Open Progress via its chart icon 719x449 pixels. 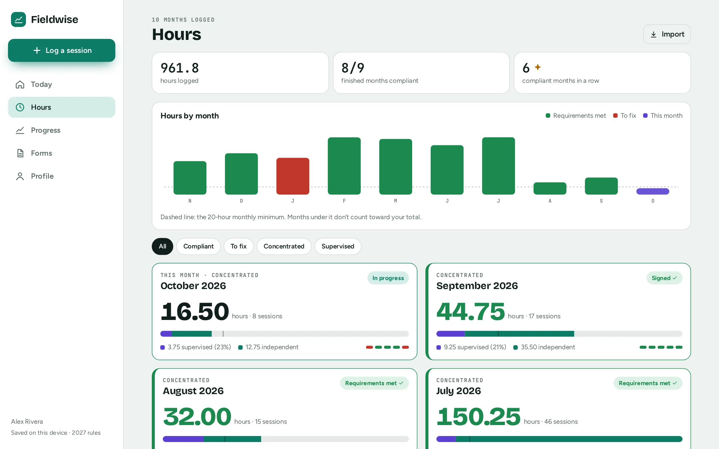[x=20, y=130]
